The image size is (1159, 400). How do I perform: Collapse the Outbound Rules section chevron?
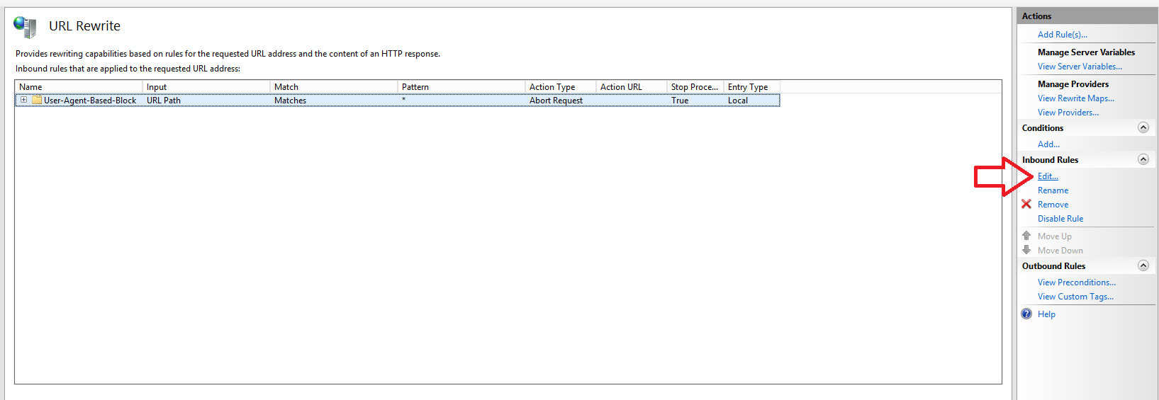[x=1143, y=265]
